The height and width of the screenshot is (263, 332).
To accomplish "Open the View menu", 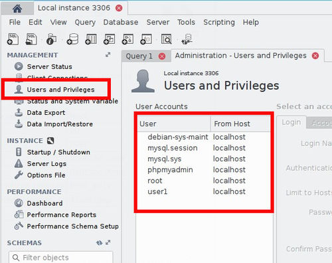I will 58,22.
